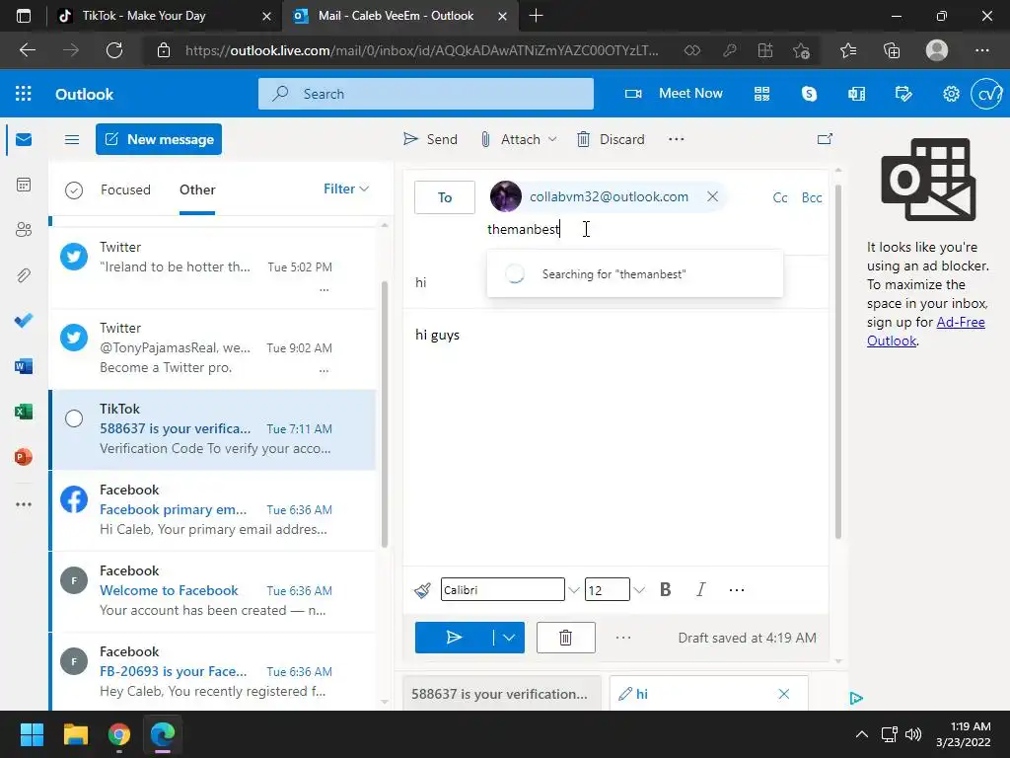The height and width of the screenshot is (758, 1010).
Task: Open more options next to bottom trash button
Action: coord(623,638)
